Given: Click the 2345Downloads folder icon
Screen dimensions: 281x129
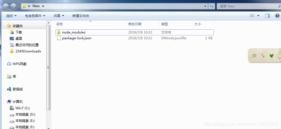Looking at the screenshot, I should (x=12, y=51).
